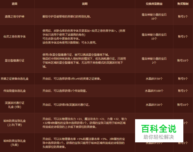
Task: Click the 水晶碎片100个 cost cell
Action: [154, 91]
